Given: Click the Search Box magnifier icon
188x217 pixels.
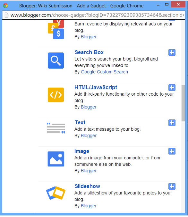Looking at the screenshot, I should point(56,61).
